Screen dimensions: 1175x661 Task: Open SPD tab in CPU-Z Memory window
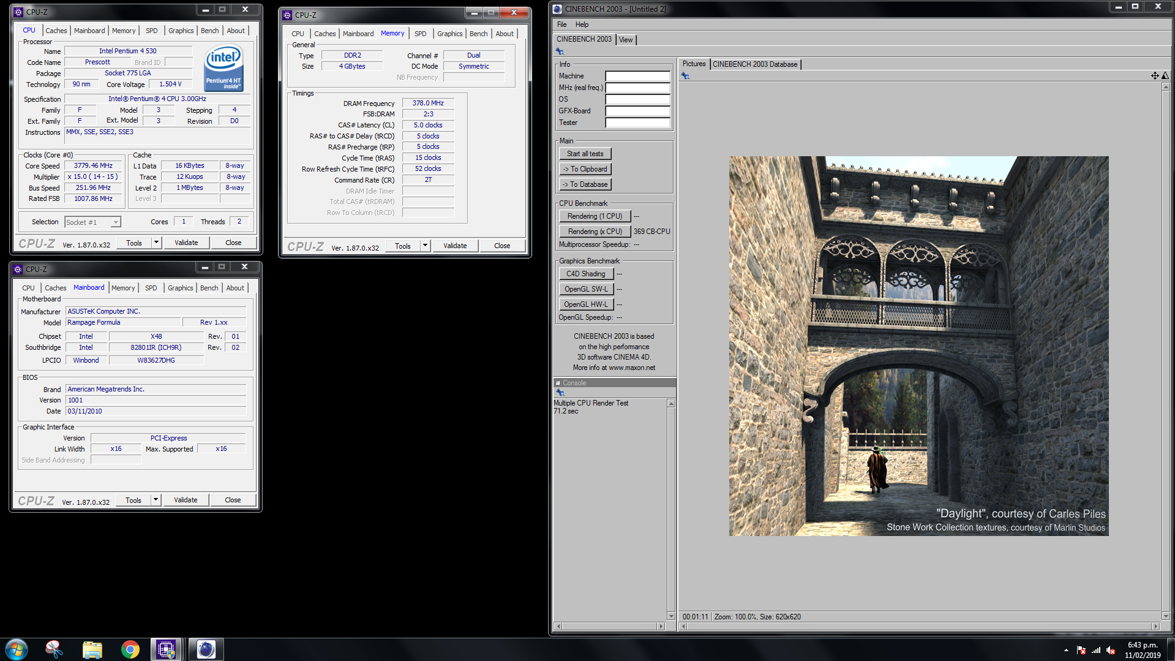coord(421,34)
